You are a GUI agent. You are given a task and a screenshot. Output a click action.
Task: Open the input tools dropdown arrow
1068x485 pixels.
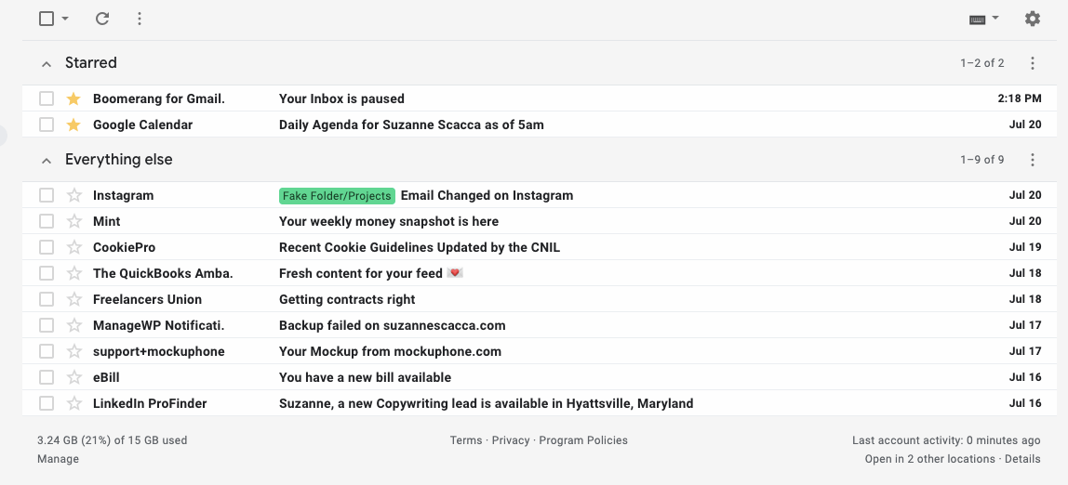tap(995, 18)
